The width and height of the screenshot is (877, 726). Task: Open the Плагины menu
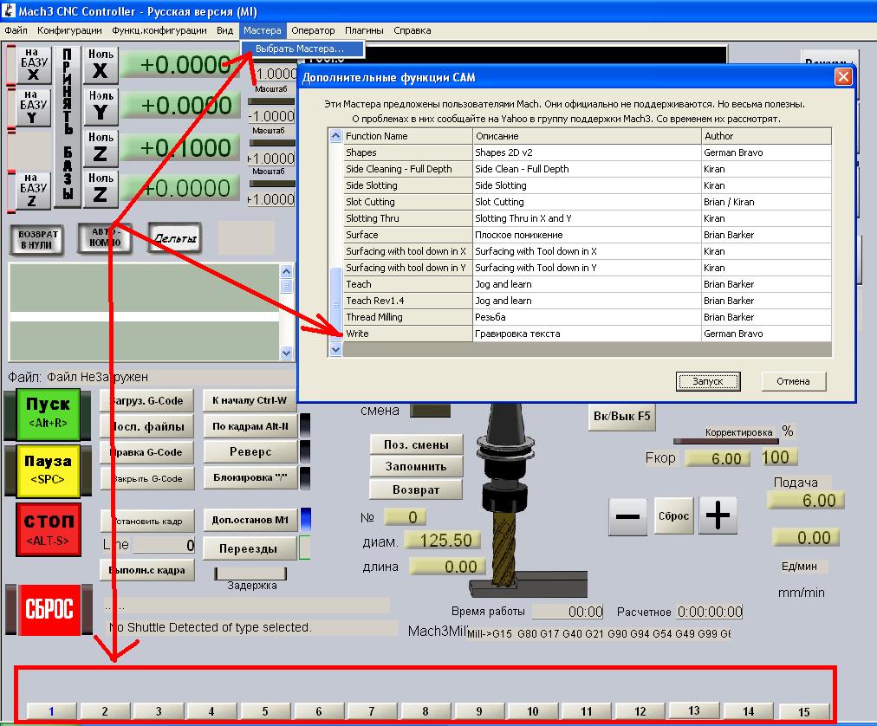point(364,30)
